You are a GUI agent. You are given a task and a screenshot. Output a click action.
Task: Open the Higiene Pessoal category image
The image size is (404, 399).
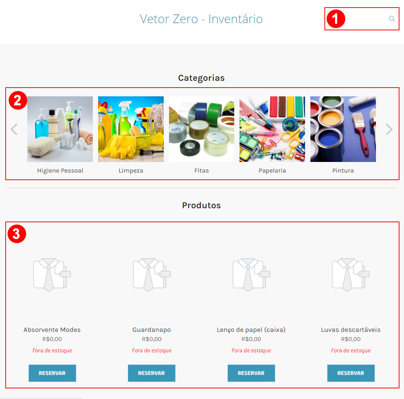(60, 129)
